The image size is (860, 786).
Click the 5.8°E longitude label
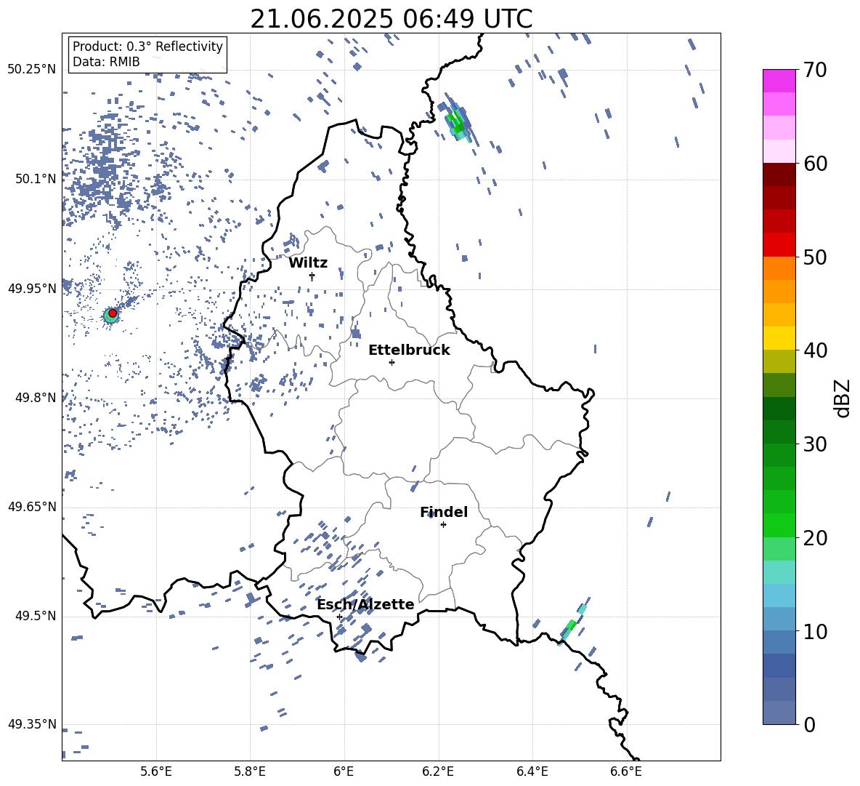pos(250,771)
